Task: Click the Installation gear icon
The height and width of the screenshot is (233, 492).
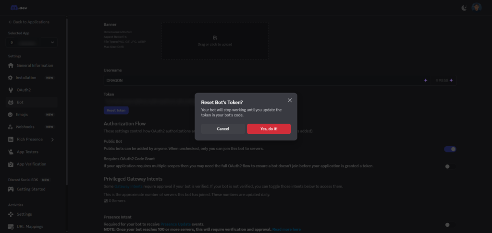Action: click(x=11, y=78)
